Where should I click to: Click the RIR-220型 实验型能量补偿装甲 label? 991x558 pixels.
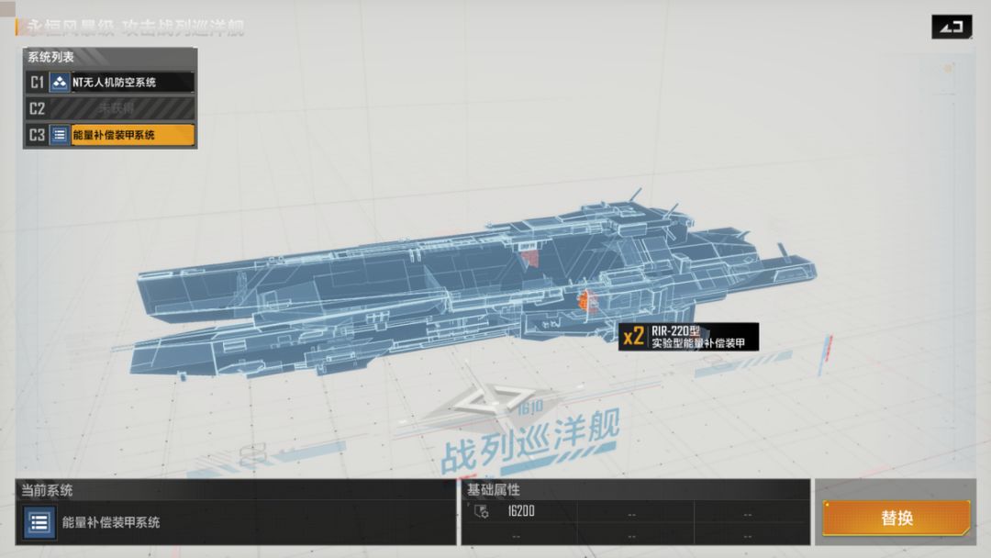click(698, 337)
